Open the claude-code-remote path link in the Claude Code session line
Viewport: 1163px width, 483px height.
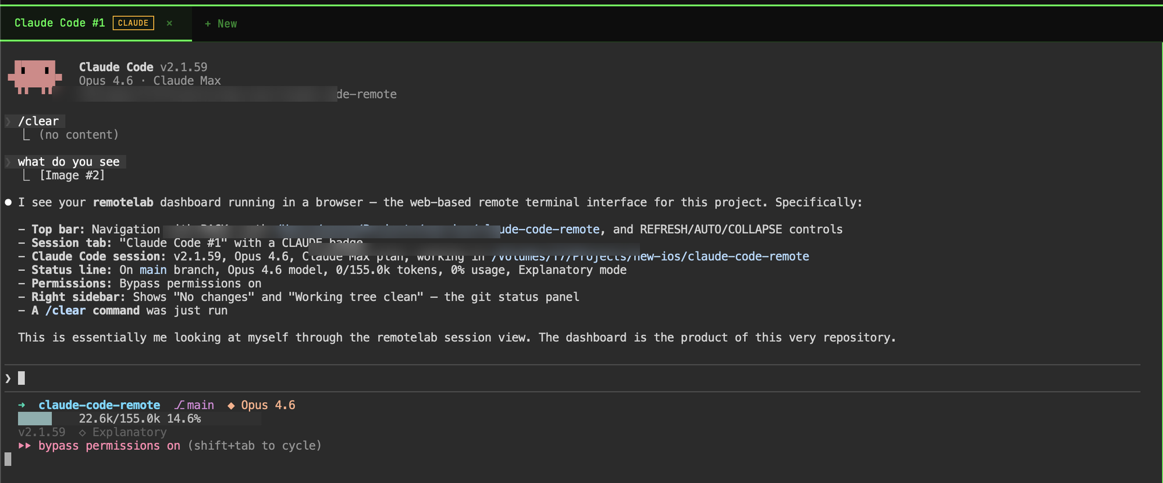650,256
